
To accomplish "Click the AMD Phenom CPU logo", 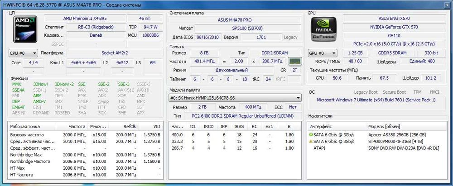I will click(x=25, y=29).
